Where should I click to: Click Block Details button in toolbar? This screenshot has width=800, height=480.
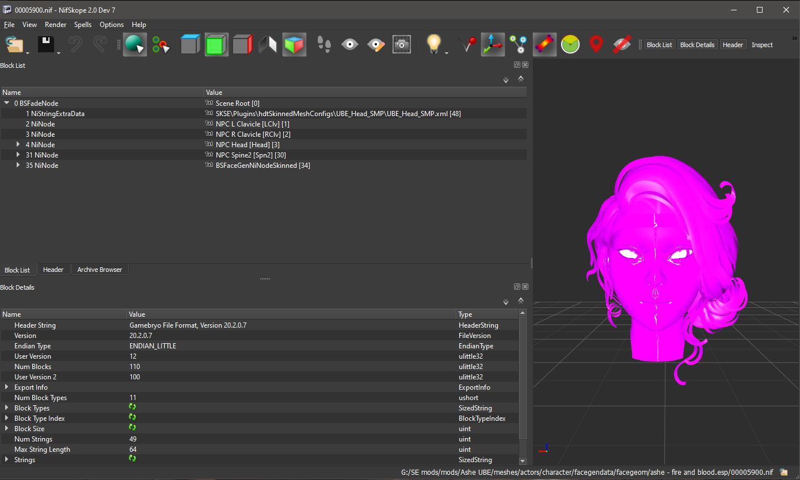[x=697, y=45]
